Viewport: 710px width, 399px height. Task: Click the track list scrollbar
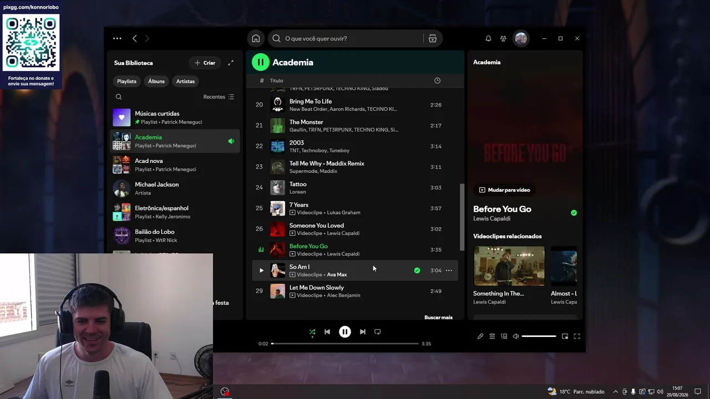[x=462, y=217]
